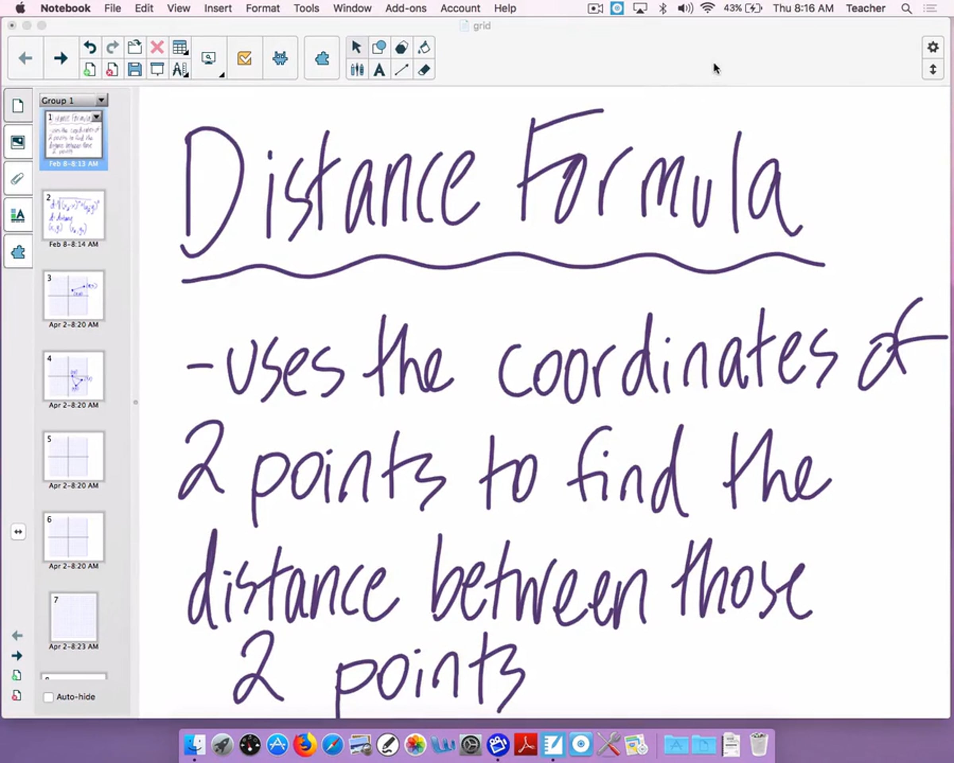Image resolution: width=954 pixels, height=763 pixels.
Task: Toggle the Auto-hide checkbox
Action: click(x=48, y=697)
